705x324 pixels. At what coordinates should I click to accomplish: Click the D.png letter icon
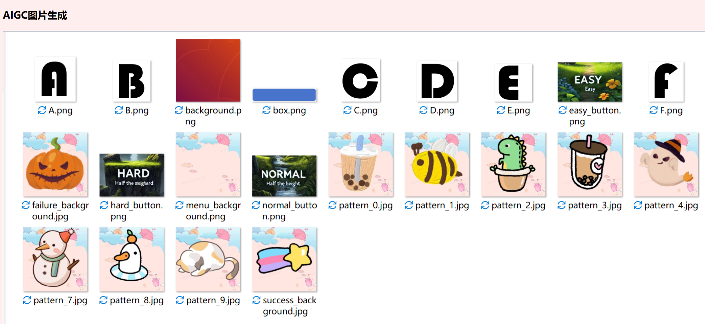437,81
